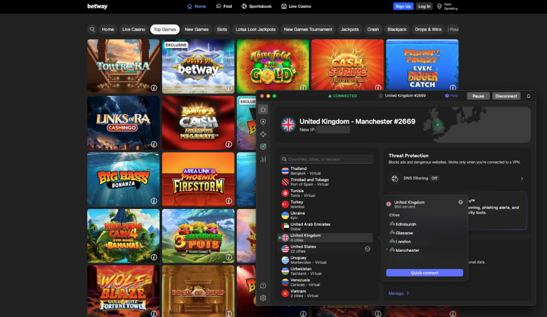This screenshot has height=317, width=547.
Task: Open the Home tab in Betway top nav
Action: (197, 6)
